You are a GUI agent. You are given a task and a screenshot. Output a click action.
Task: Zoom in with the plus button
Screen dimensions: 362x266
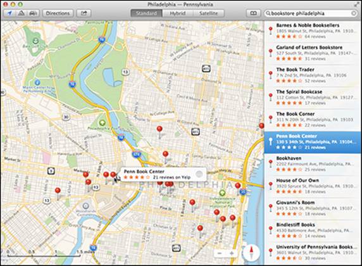click(232, 253)
